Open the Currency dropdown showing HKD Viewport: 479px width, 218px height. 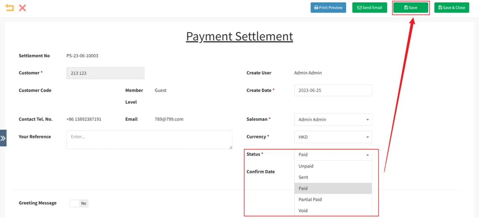click(333, 137)
